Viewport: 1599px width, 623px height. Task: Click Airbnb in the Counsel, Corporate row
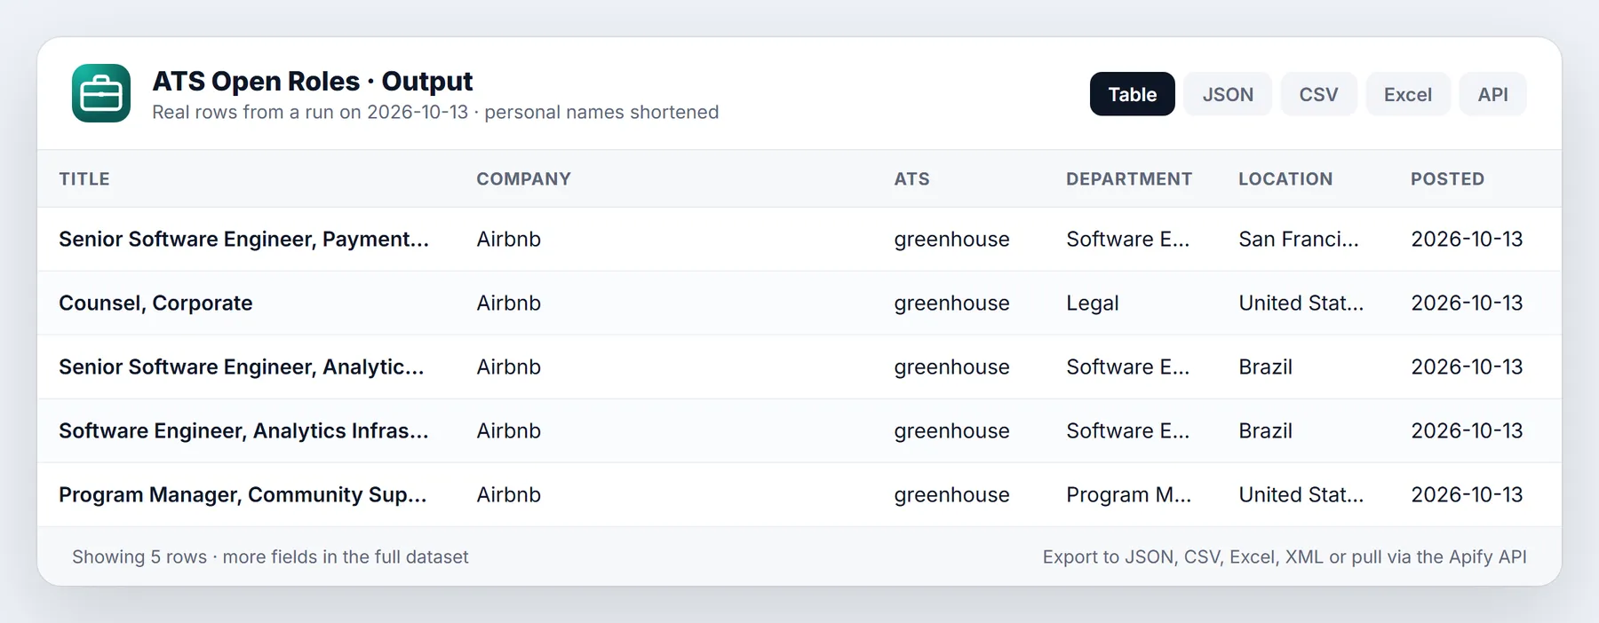click(x=508, y=304)
